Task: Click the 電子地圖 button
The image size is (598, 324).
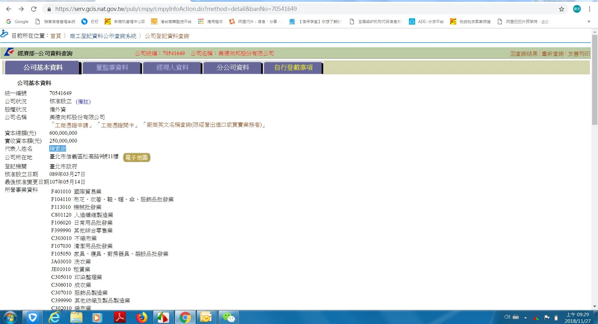Action: (x=137, y=157)
